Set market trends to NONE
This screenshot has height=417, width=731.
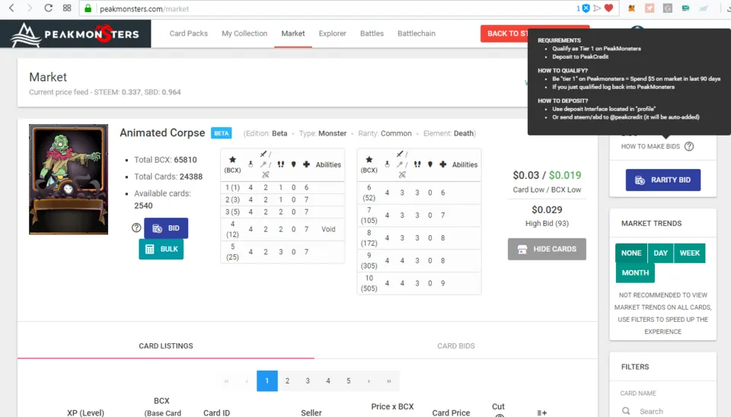[x=631, y=253]
